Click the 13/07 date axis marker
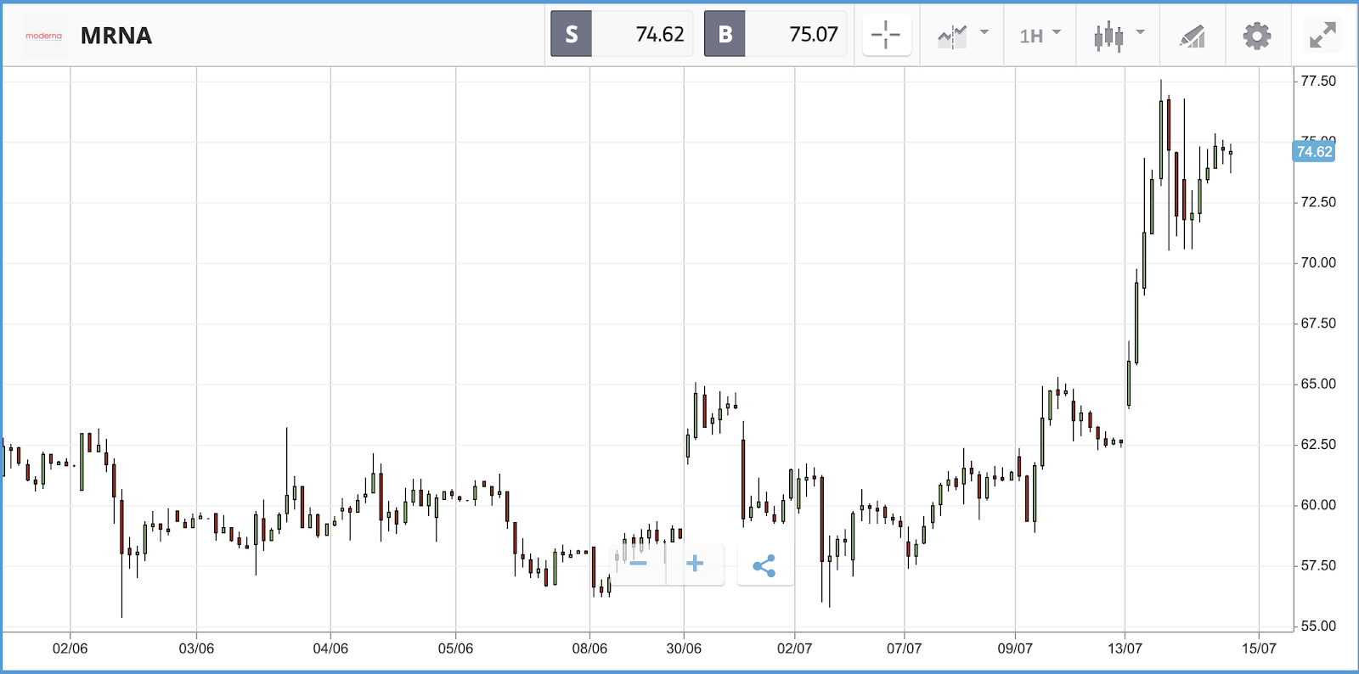This screenshot has width=1359, height=674. pos(1125,649)
